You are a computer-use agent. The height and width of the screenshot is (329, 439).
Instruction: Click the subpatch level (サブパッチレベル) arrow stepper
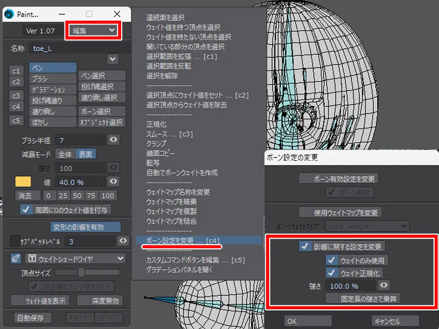tap(123, 241)
